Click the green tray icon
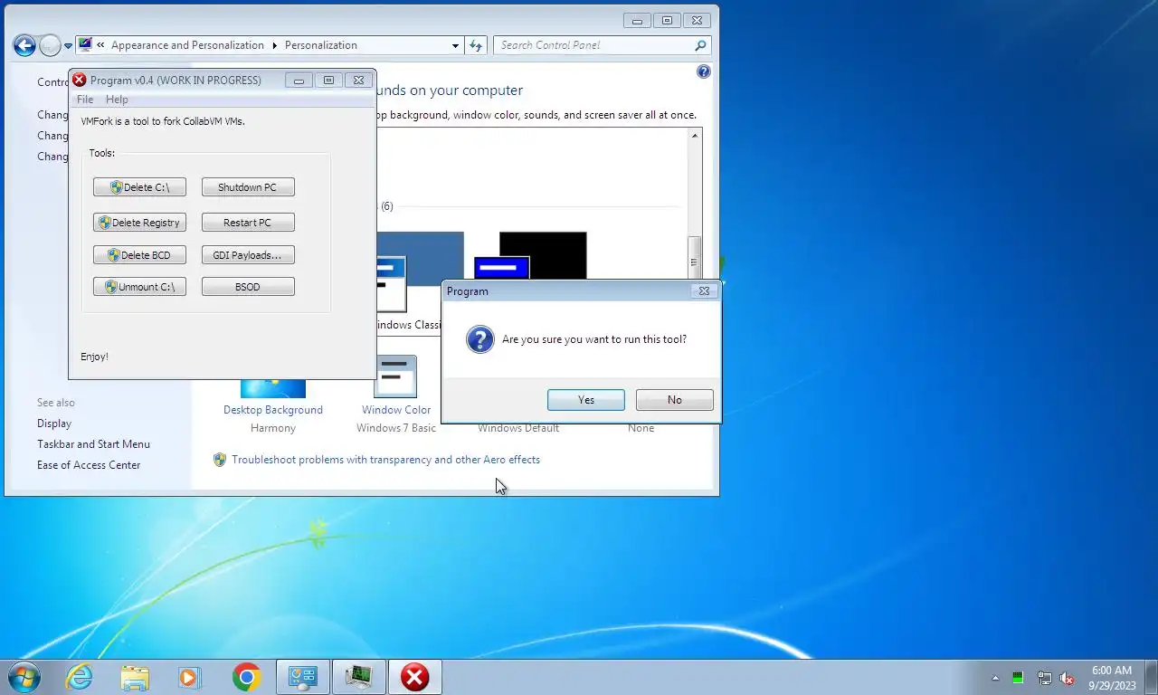The image size is (1158, 695). pos(1019,678)
